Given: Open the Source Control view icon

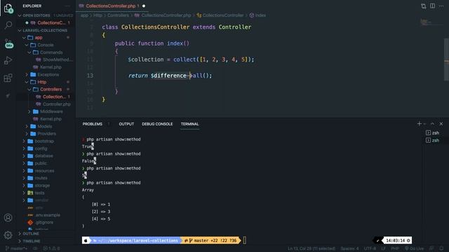Looking at the screenshot, I should [x=8, y=43].
